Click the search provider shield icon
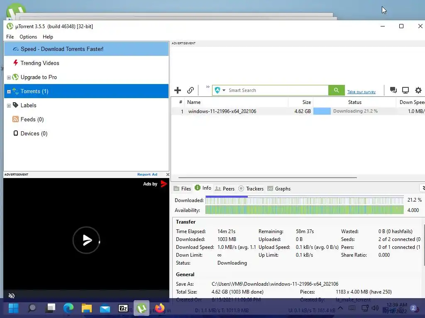Image resolution: width=425 pixels, height=318 pixels. [x=217, y=90]
